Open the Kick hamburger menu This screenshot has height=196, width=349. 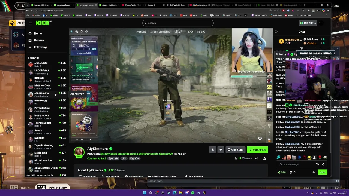point(31,23)
